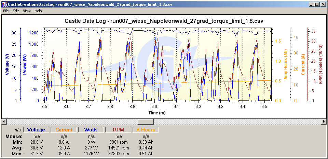Viewport: 328px width, 159px height.
Task: Click the CastleCreationsDataLog title bar app icon
Action: click(4, 4)
